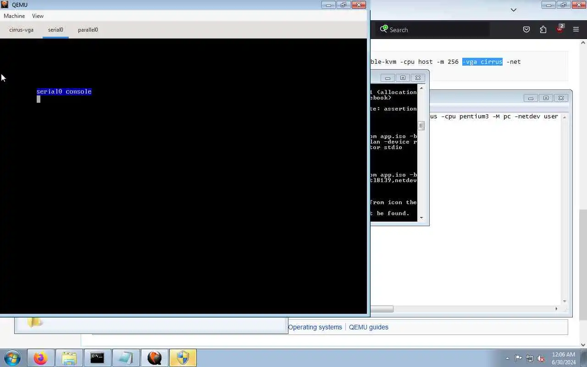
Task: Click the command prompt window's scrollbar thumb
Action: [x=421, y=126]
